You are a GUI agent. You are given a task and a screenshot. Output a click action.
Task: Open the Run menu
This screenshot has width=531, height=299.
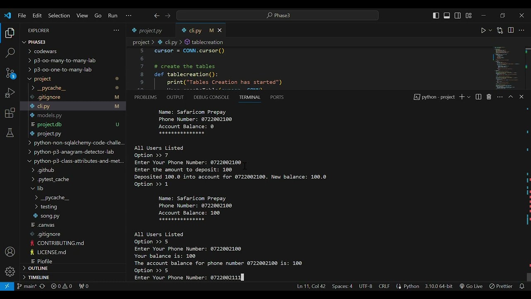112,15
